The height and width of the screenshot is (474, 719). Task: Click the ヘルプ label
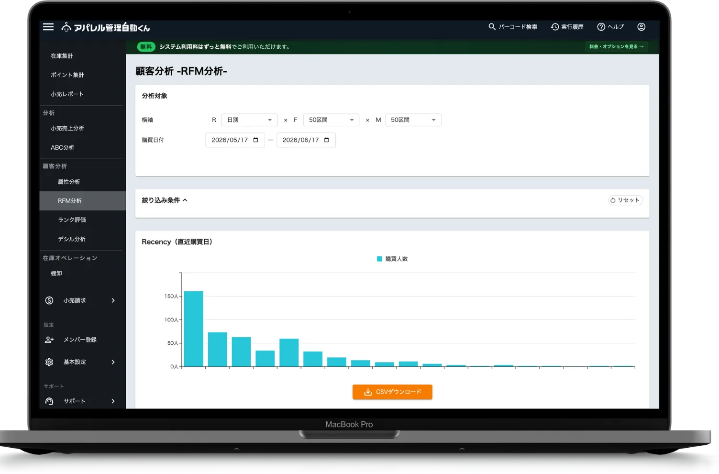(616, 27)
